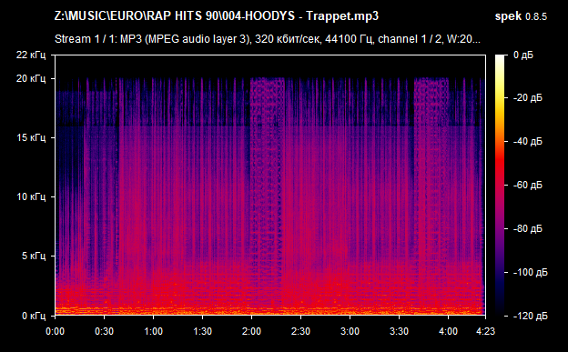Click the '1:00' time axis label
The image size is (568, 352).
[x=153, y=331]
